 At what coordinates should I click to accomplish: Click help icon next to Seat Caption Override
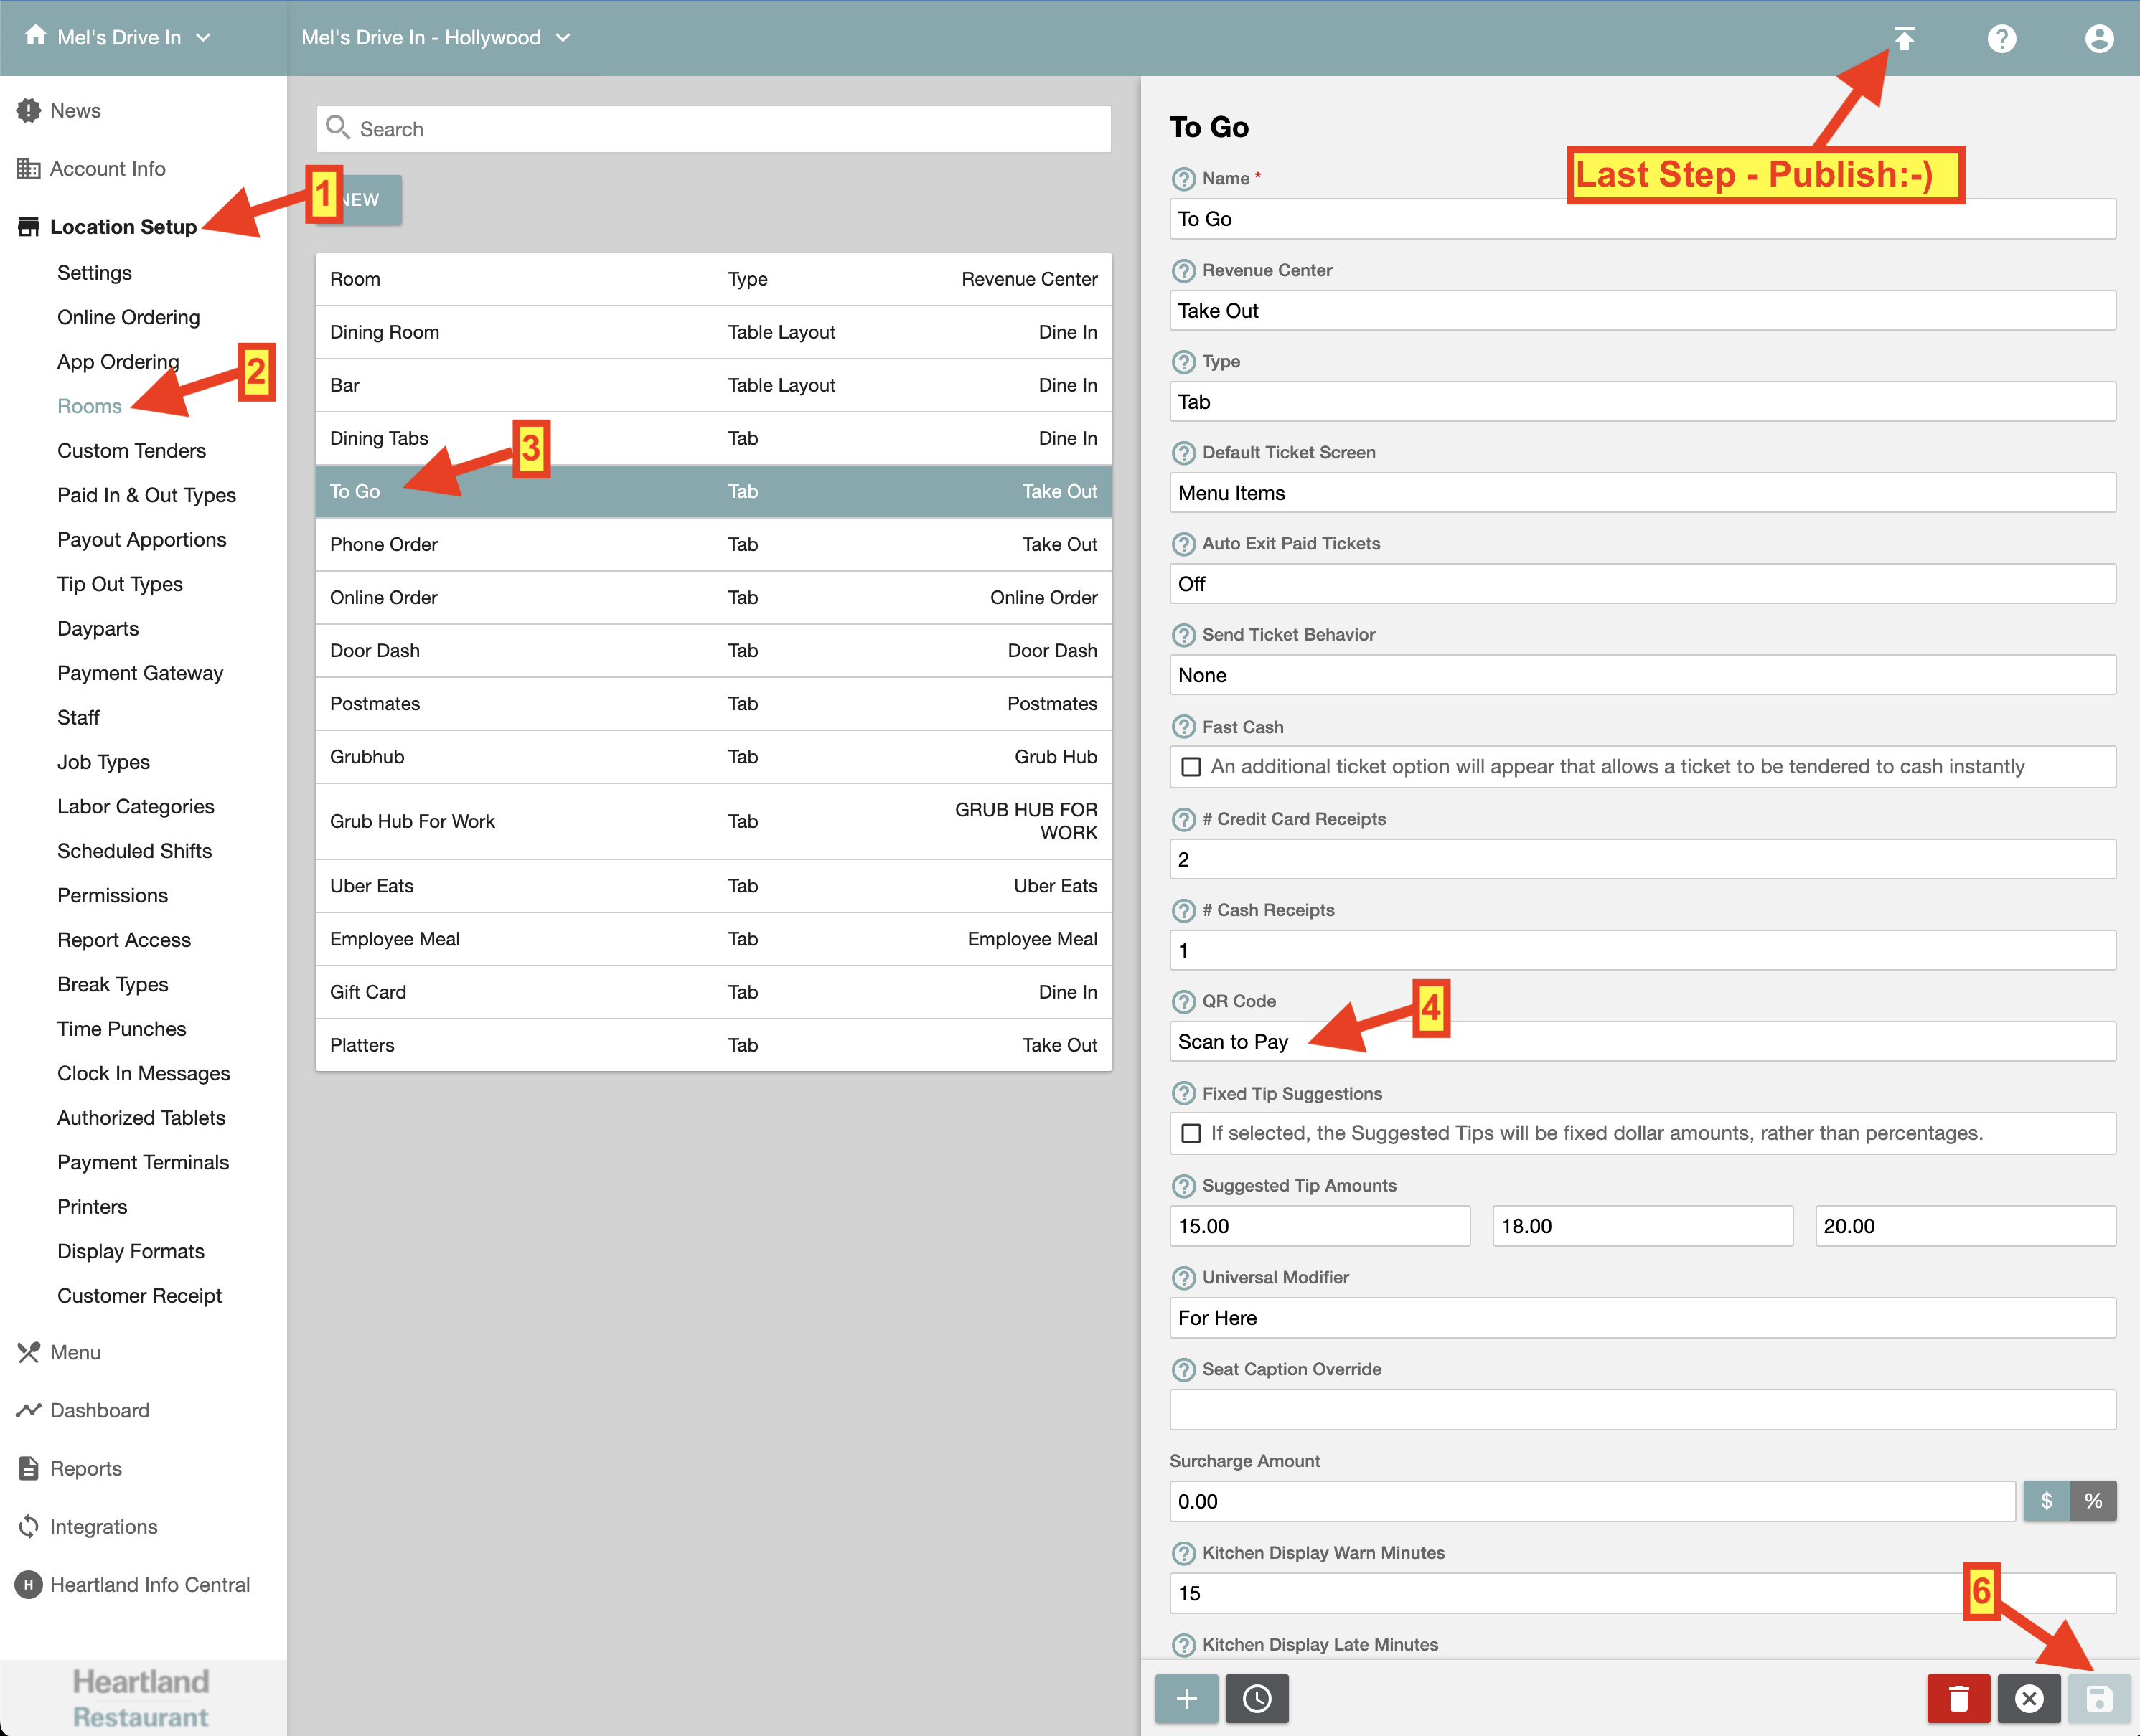point(1183,1370)
